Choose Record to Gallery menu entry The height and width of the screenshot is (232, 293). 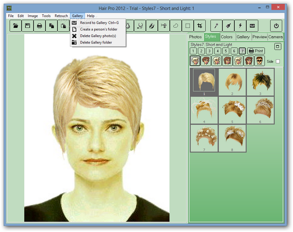(96, 22)
